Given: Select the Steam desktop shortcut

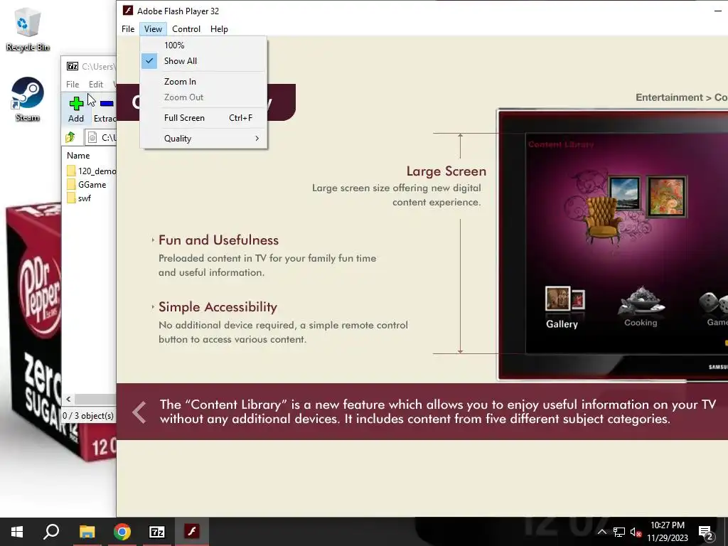Looking at the screenshot, I should pos(28,100).
